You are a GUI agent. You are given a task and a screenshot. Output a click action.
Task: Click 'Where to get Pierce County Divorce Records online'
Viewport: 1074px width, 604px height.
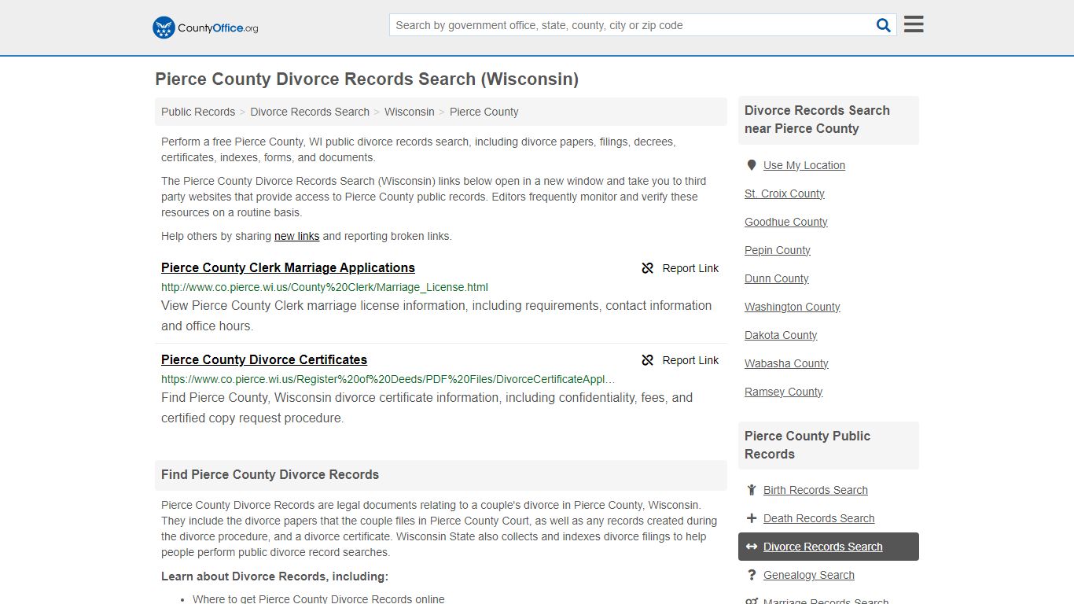[x=318, y=598]
